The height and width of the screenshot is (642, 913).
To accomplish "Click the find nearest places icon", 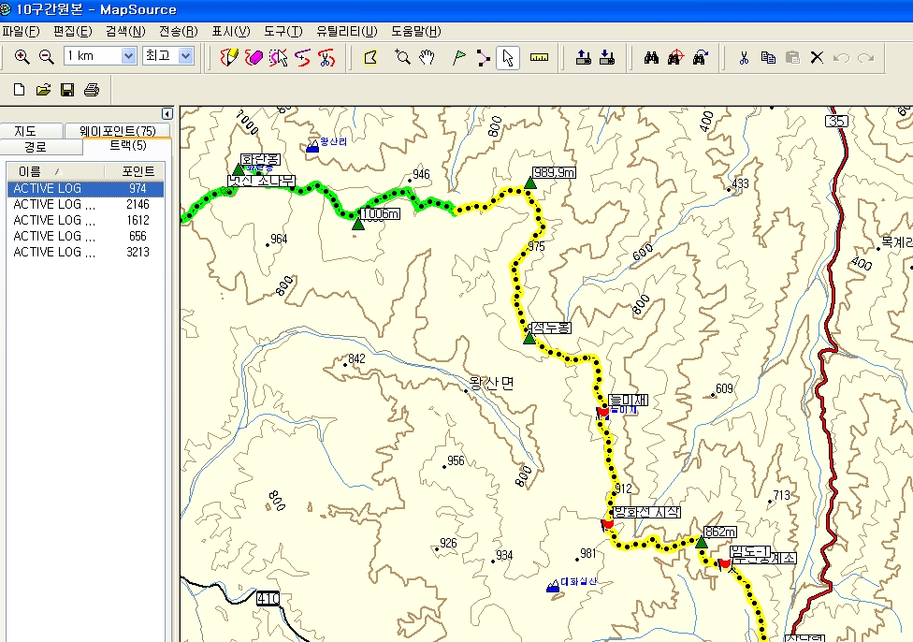I will (x=675, y=57).
